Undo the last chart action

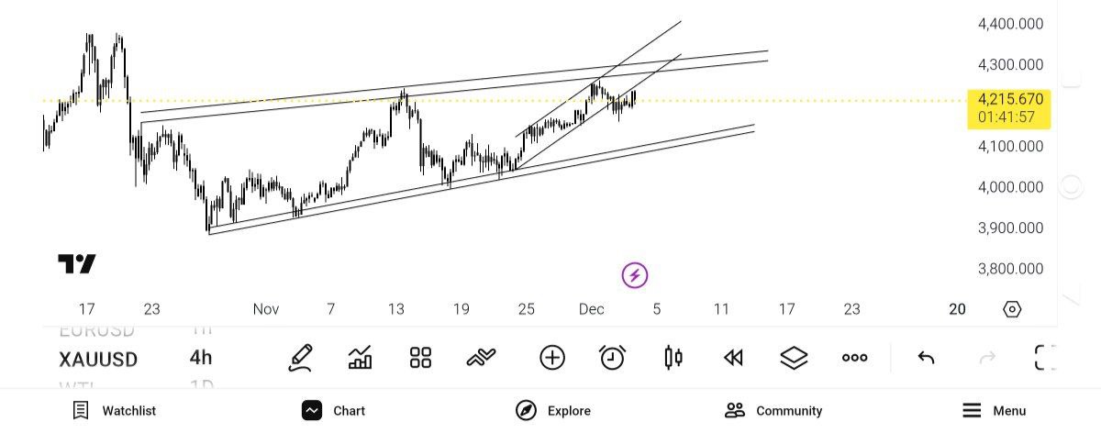[926, 358]
